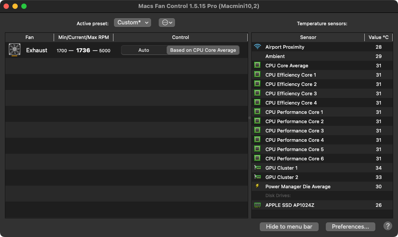This screenshot has width=398, height=237.
Task: Click the Airport Proximity value 28
Action: tap(378, 47)
